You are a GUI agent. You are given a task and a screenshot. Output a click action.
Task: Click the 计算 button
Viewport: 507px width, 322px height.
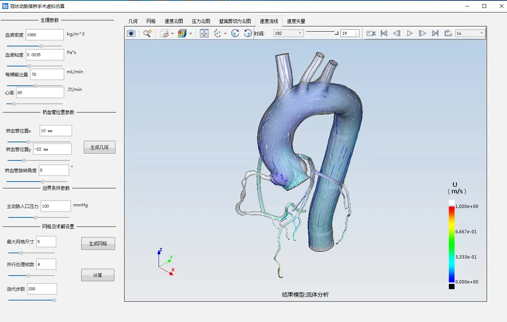pos(98,275)
